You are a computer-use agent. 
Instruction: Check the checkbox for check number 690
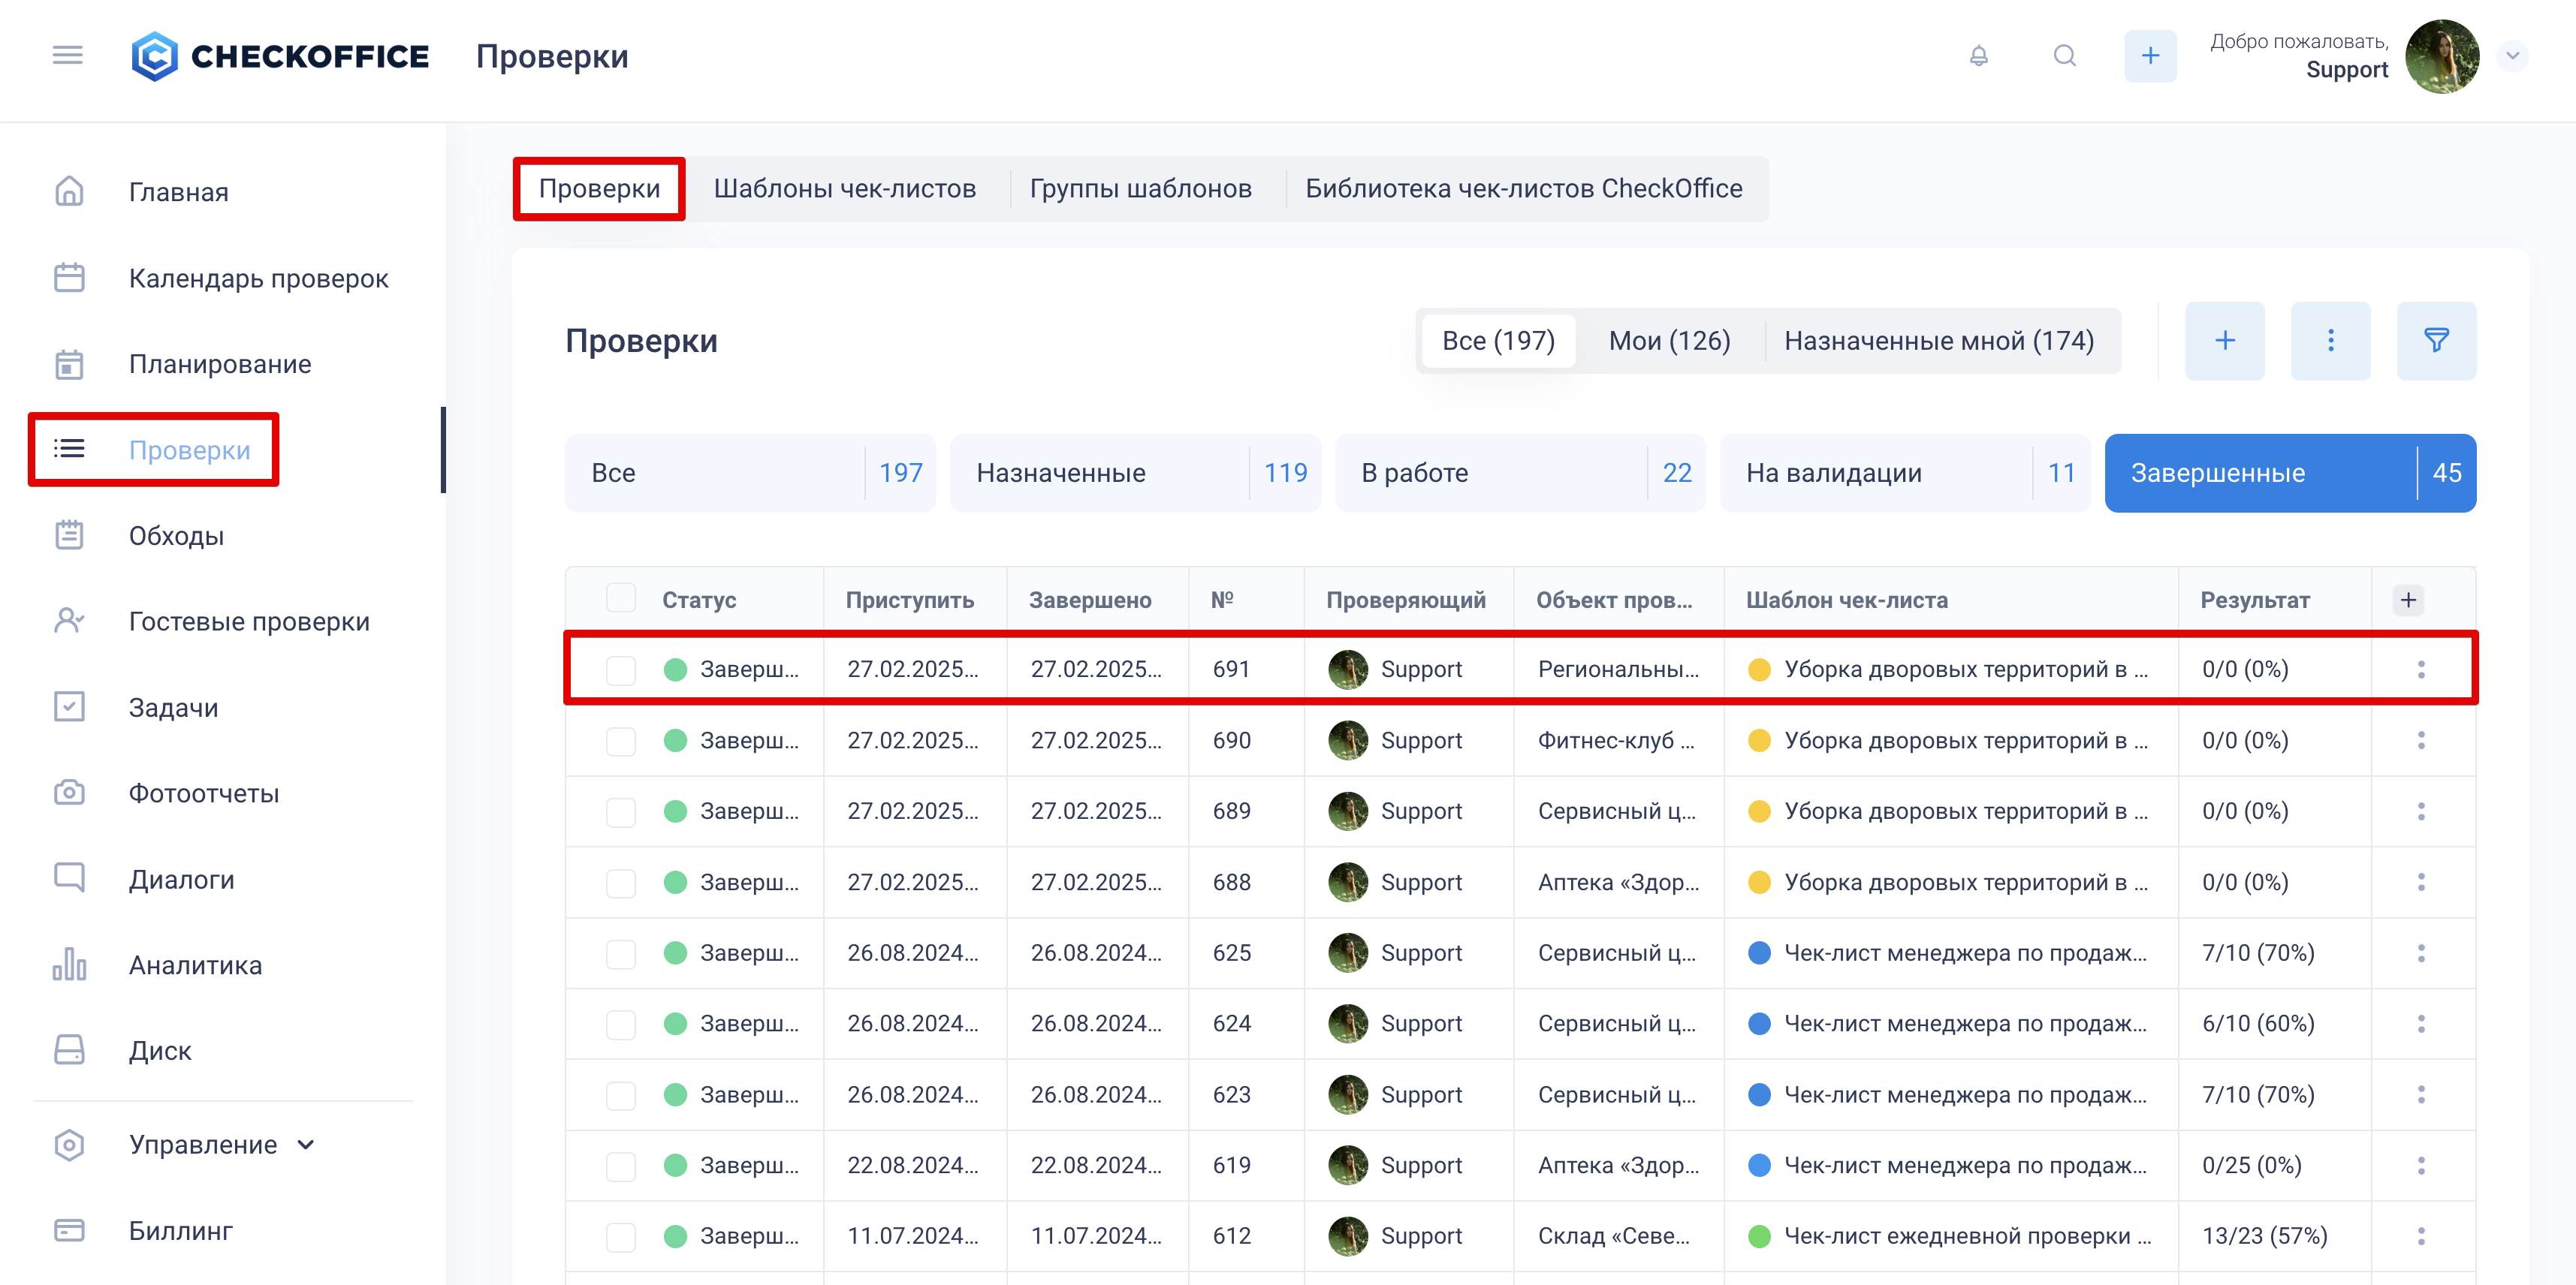(x=621, y=740)
